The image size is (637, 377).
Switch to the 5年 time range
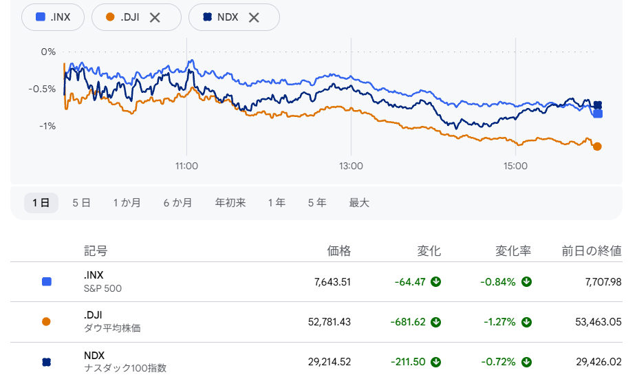point(317,203)
